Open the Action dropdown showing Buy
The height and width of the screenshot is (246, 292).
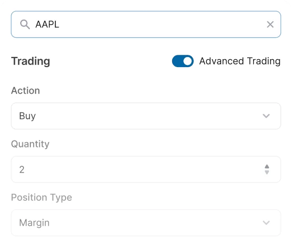146,116
